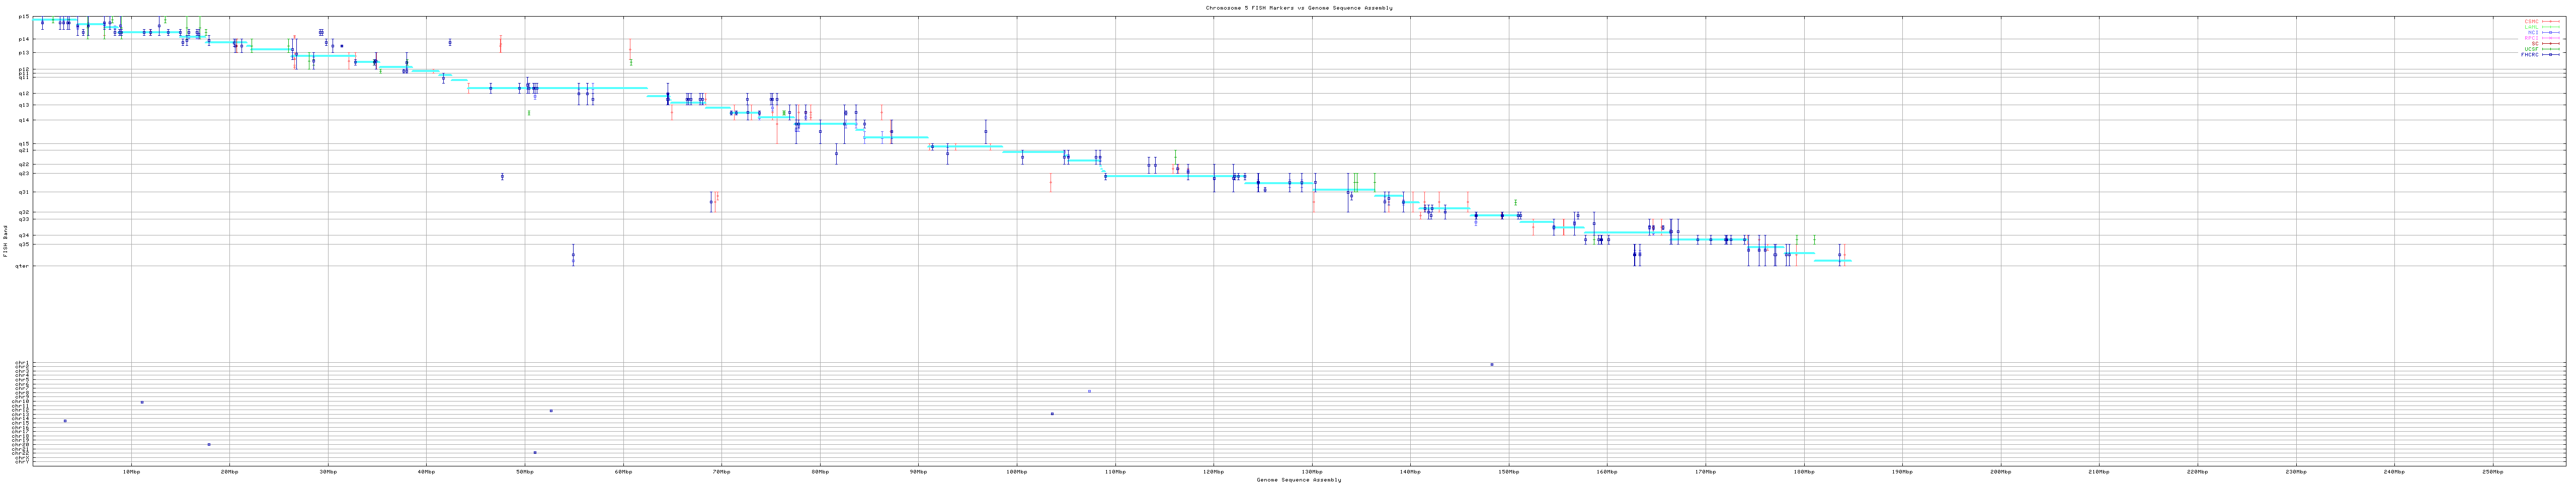Click the p15 band label at top left

pyautogui.click(x=23, y=17)
